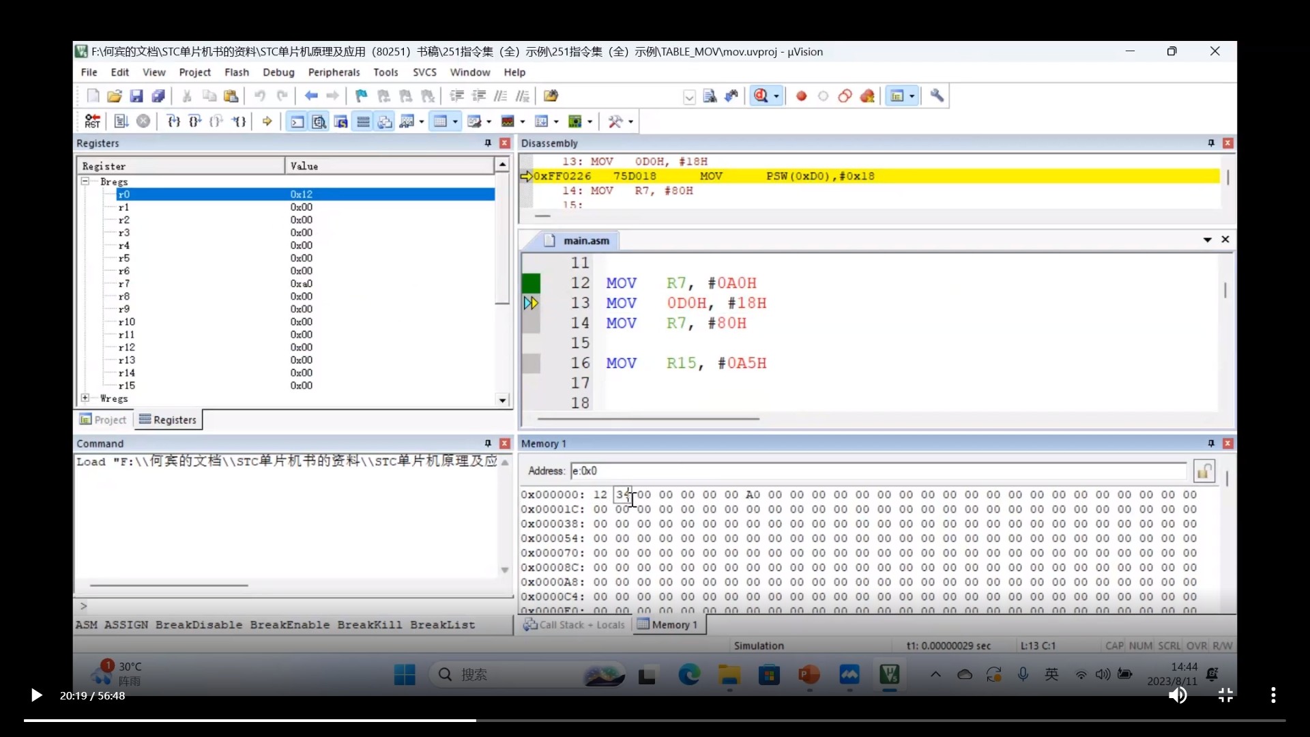Click the Save All icon
Screen dimensions: 1310x737
tap(158, 96)
